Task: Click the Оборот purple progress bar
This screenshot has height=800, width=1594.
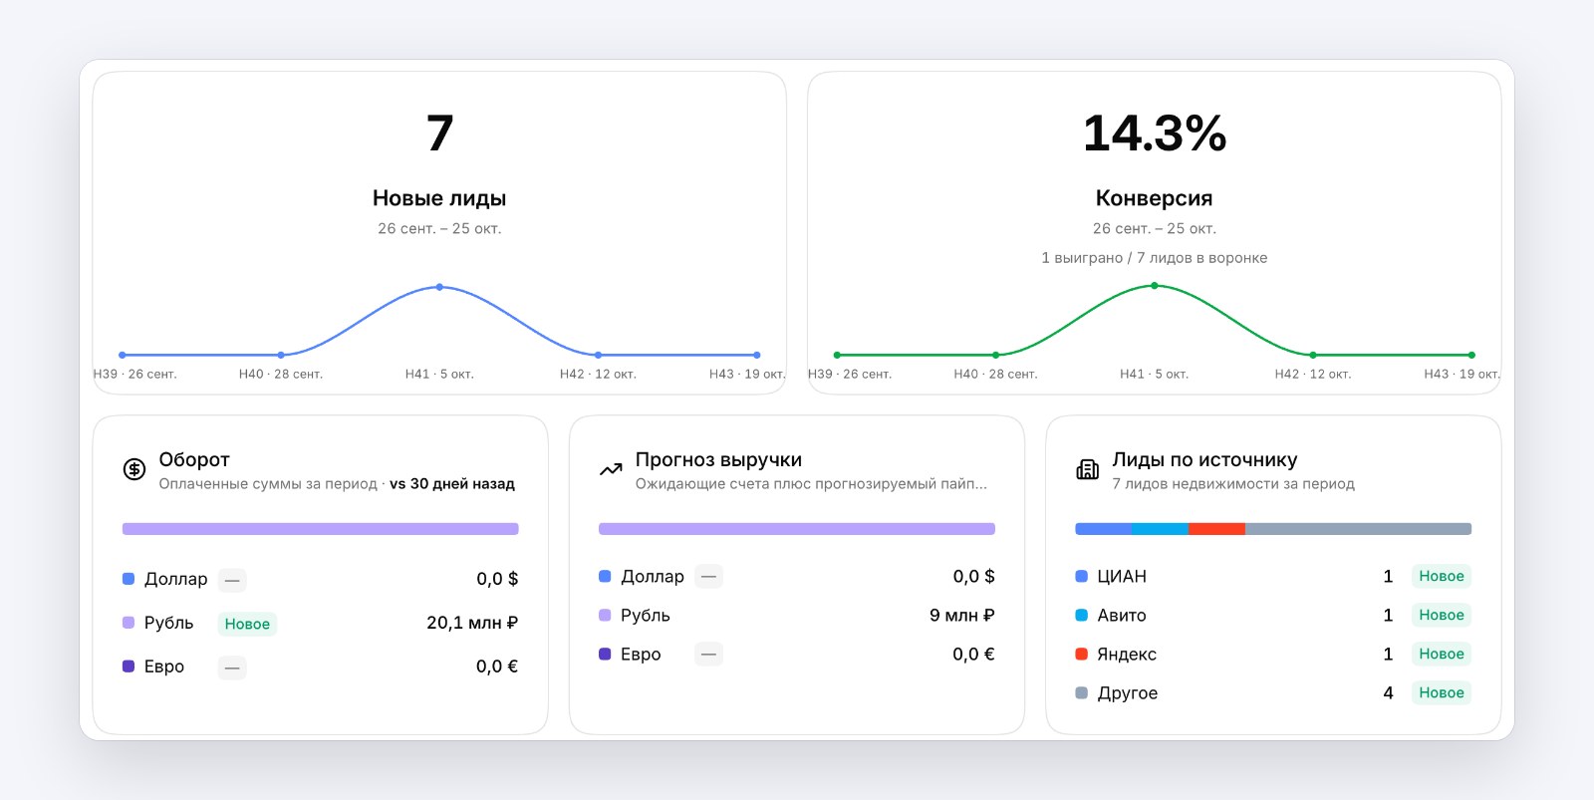Action: pyautogui.click(x=321, y=529)
